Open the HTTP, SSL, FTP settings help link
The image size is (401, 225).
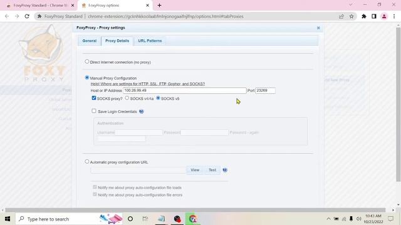coord(148,84)
